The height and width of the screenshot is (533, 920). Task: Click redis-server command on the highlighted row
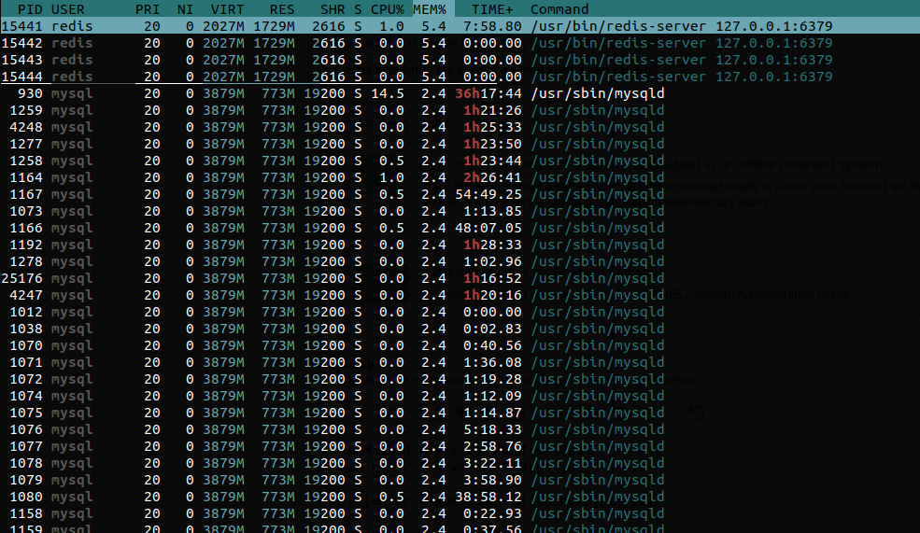(681, 26)
